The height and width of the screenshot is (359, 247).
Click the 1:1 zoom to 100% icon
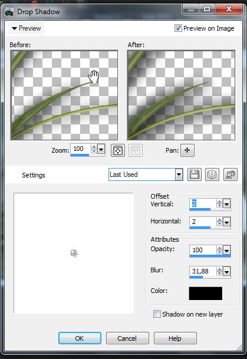[136, 150]
